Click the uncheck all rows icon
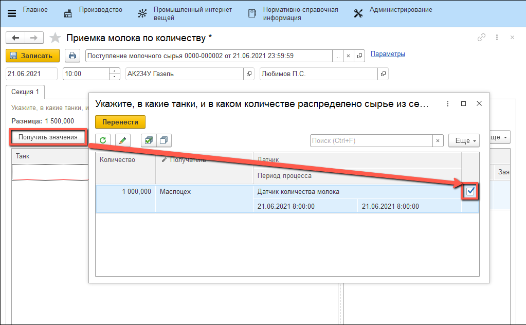This screenshot has width=526, height=325. coord(164,140)
